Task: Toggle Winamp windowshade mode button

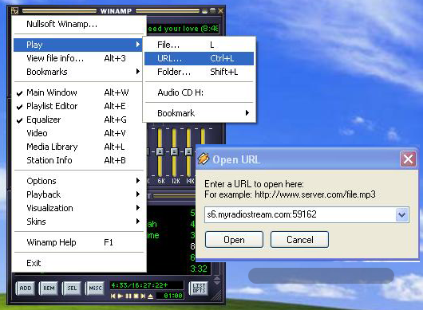Action: [213, 11]
